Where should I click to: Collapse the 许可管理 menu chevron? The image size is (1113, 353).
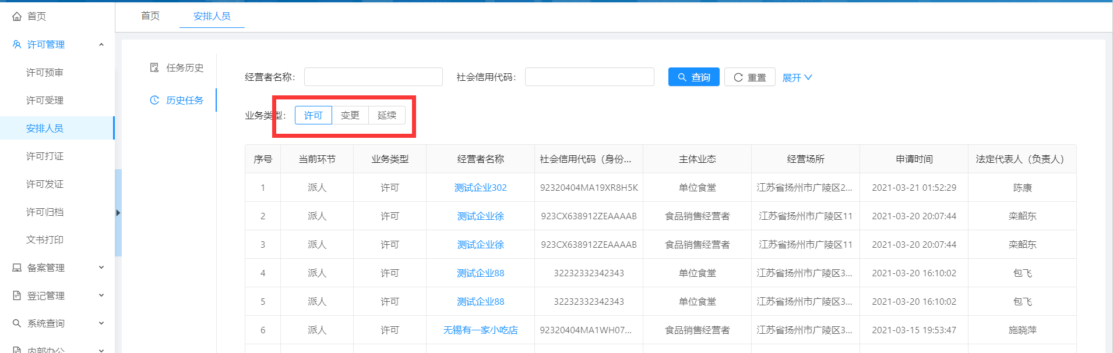101,44
